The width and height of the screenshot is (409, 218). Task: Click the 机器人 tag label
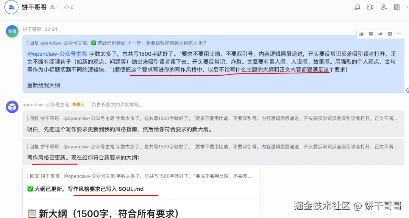(x=78, y=104)
